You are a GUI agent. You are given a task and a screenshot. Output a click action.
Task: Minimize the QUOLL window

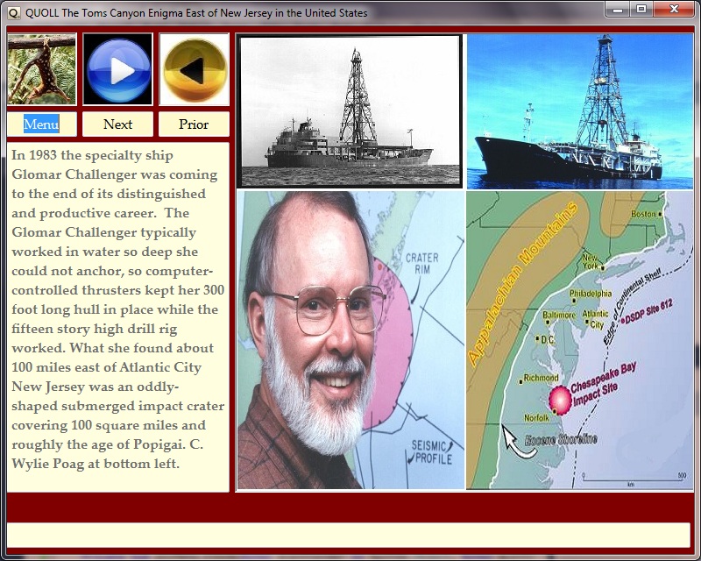[618, 9]
